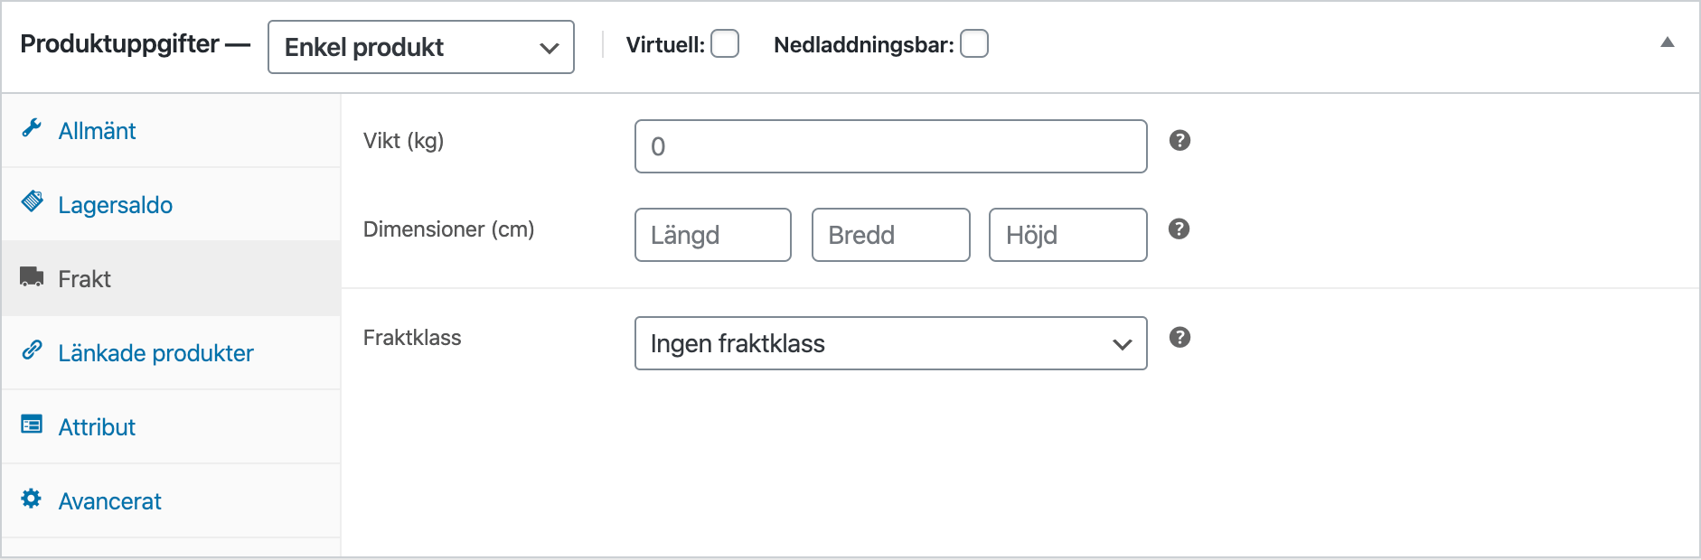Image resolution: width=1701 pixels, height=560 pixels.
Task: Open the Ingen fraktklass dropdown
Action: 890,343
